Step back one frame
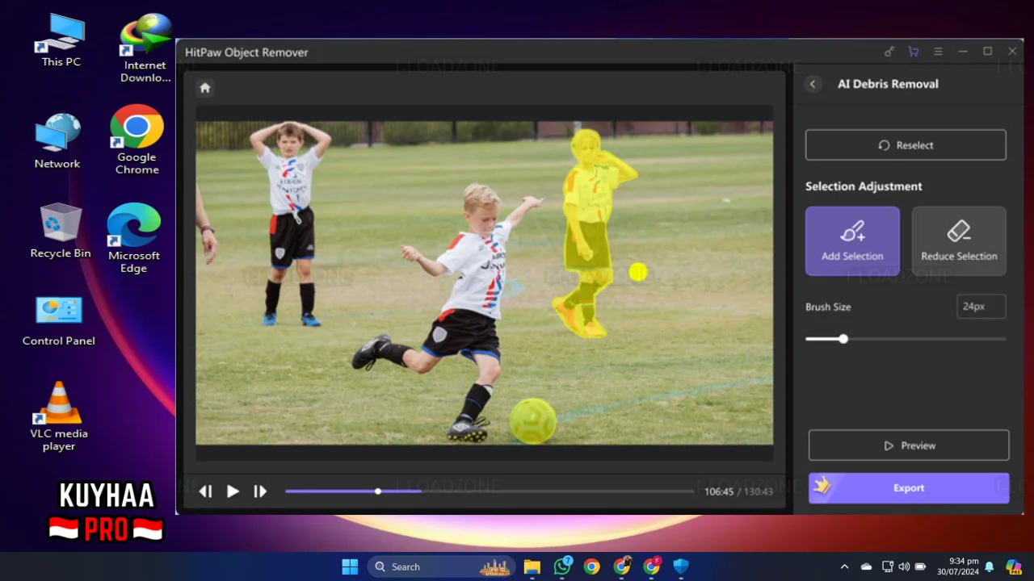 pyautogui.click(x=205, y=491)
